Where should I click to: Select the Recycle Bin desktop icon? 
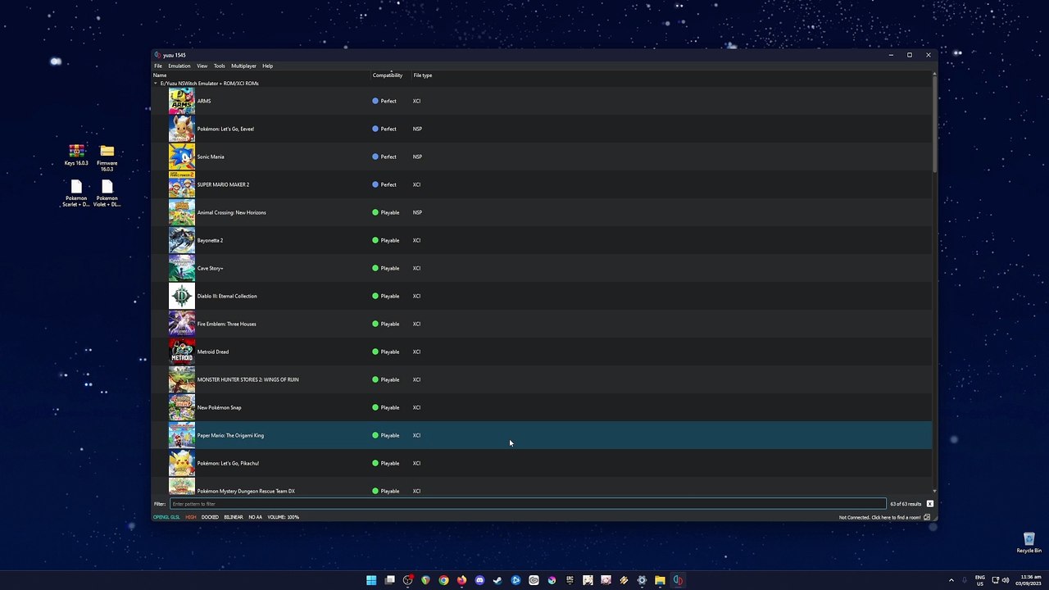(1029, 543)
